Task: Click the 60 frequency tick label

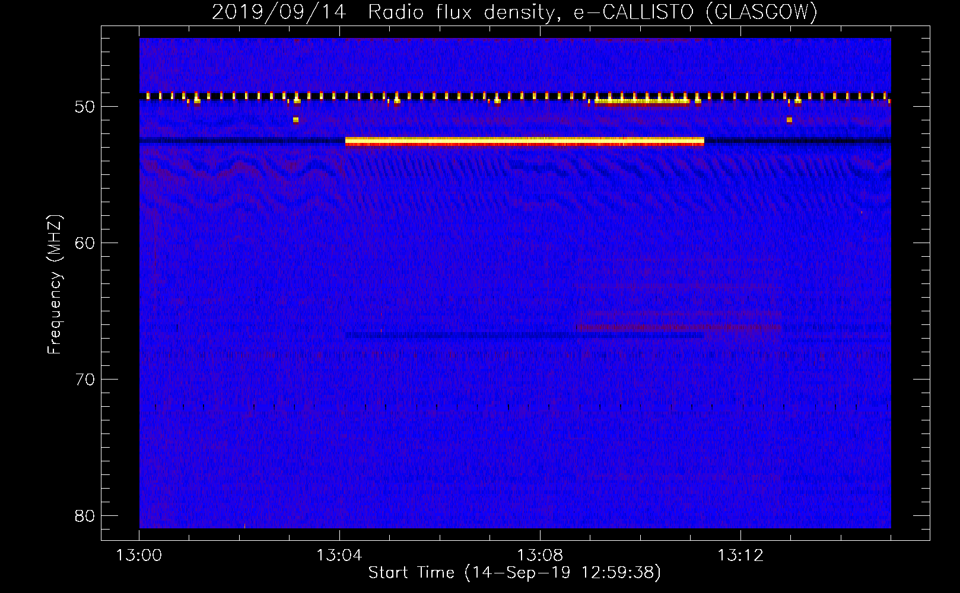Action: pyautogui.click(x=85, y=243)
